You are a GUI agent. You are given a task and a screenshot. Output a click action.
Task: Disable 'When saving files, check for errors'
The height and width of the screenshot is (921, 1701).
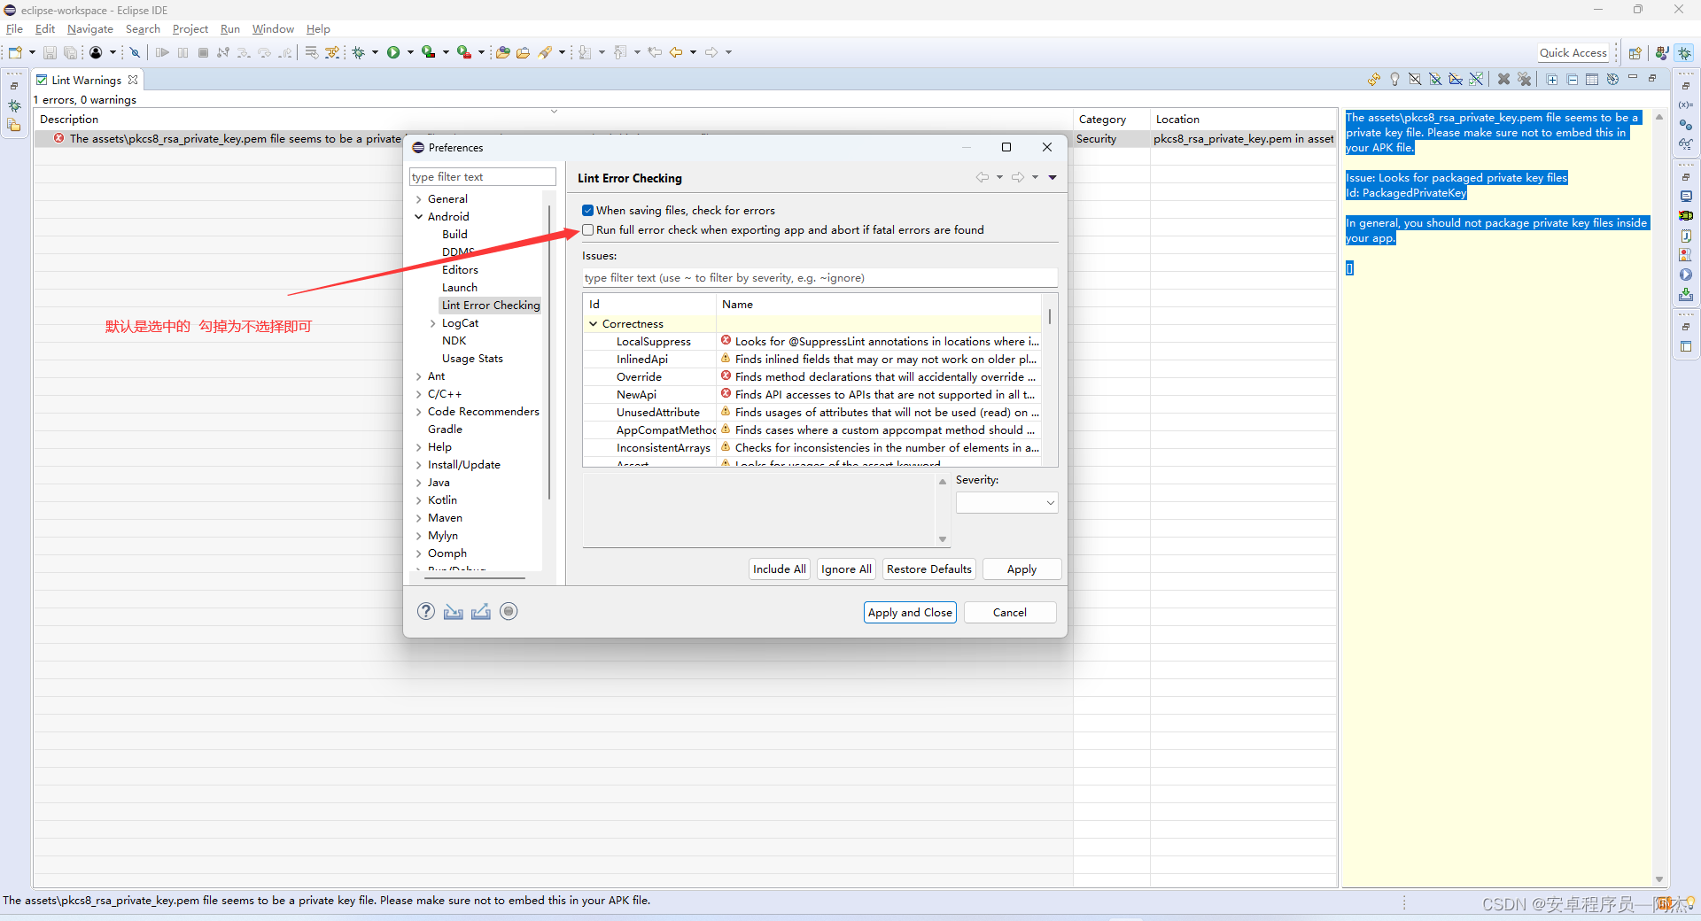click(587, 210)
